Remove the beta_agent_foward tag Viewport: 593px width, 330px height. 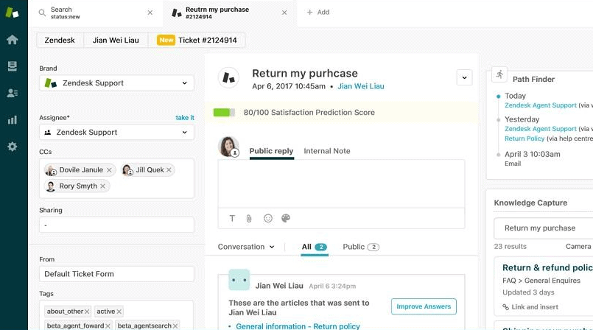pyautogui.click(x=108, y=326)
